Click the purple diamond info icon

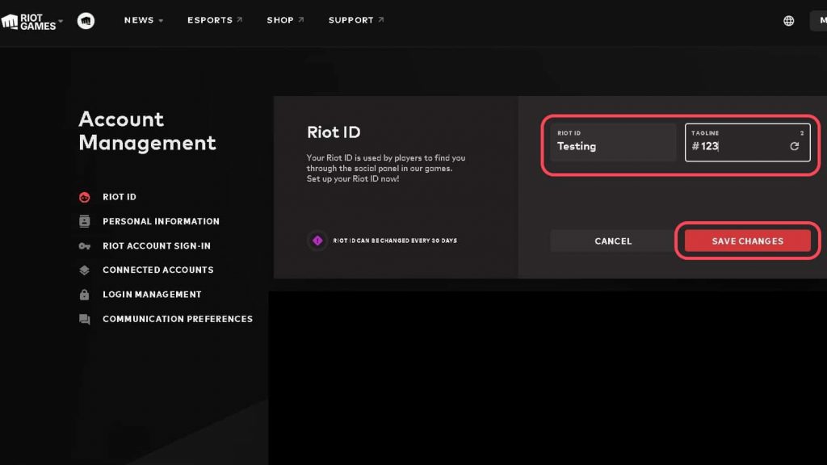coord(317,241)
